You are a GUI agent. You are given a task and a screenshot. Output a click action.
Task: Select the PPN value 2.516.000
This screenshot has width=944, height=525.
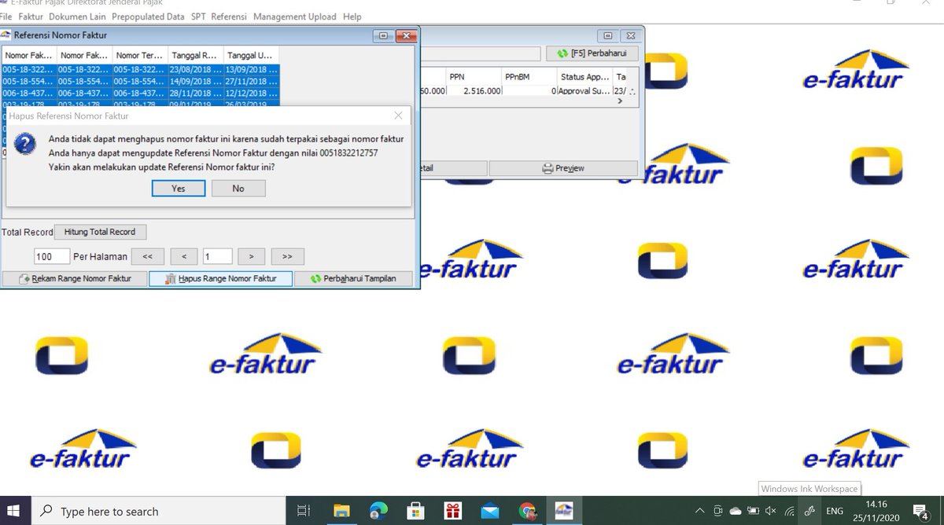pos(474,91)
